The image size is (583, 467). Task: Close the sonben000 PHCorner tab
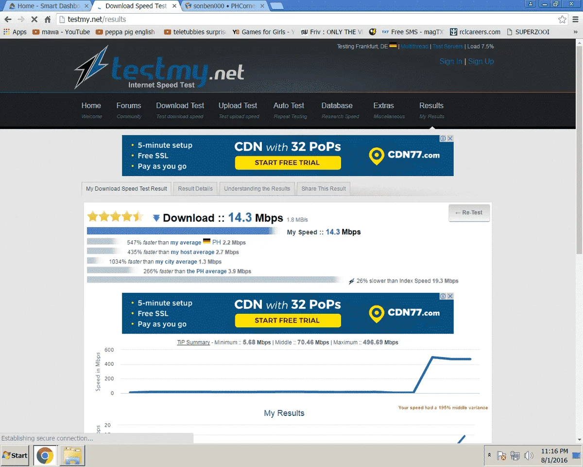(x=263, y=6)
